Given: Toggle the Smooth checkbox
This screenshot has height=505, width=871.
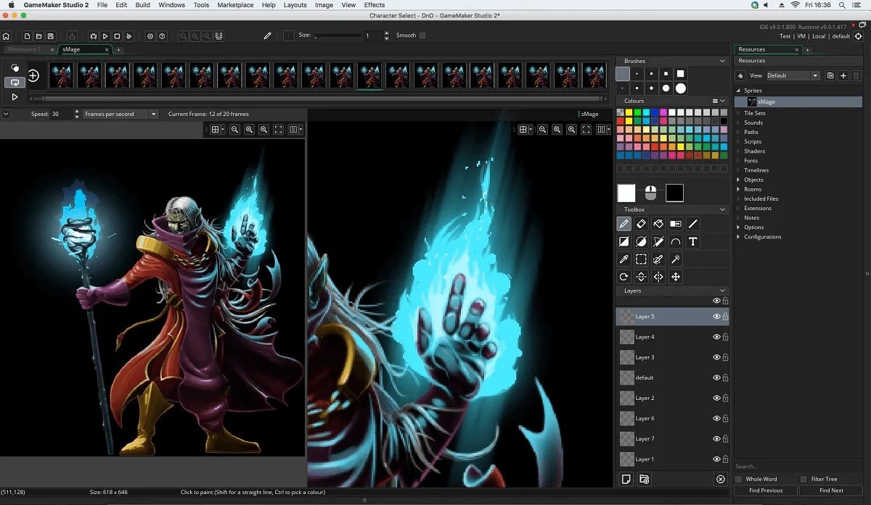Looking at the screenshot, I should click(422, 36).
